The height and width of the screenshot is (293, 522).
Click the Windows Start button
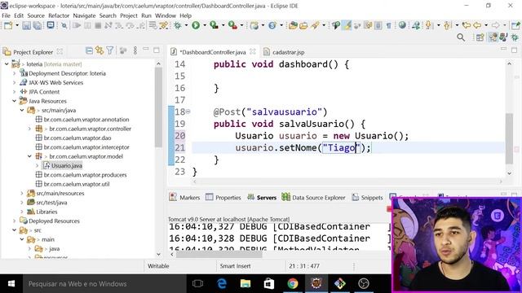[x=11, y=284]
